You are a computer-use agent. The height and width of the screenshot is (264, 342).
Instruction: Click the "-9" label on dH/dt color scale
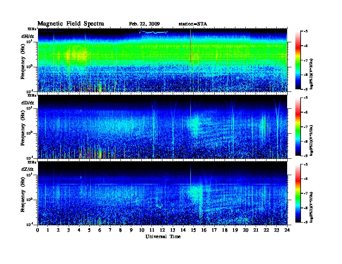click(x=306, y=89)
